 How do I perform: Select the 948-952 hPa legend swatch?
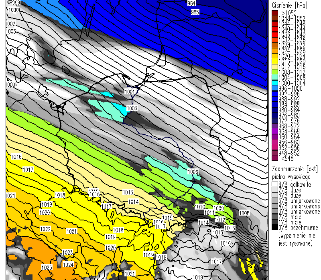click(275, 153)
